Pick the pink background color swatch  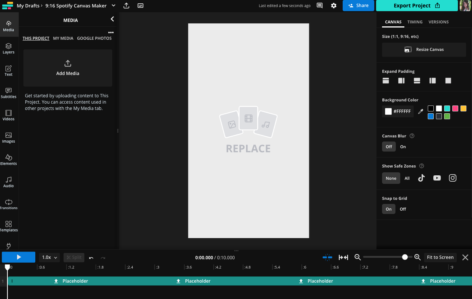coord(455,108)
